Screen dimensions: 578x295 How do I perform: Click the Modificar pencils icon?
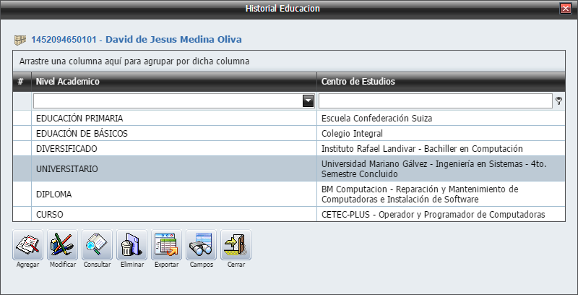click(x=62, y=245)
